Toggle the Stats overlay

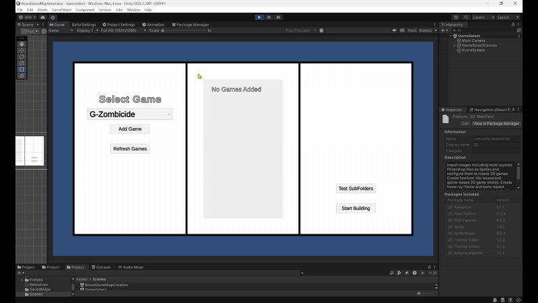(412, 30)
